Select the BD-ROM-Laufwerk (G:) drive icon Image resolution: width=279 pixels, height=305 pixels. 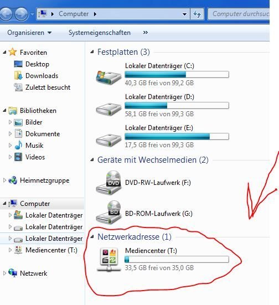tap(108, 213)
